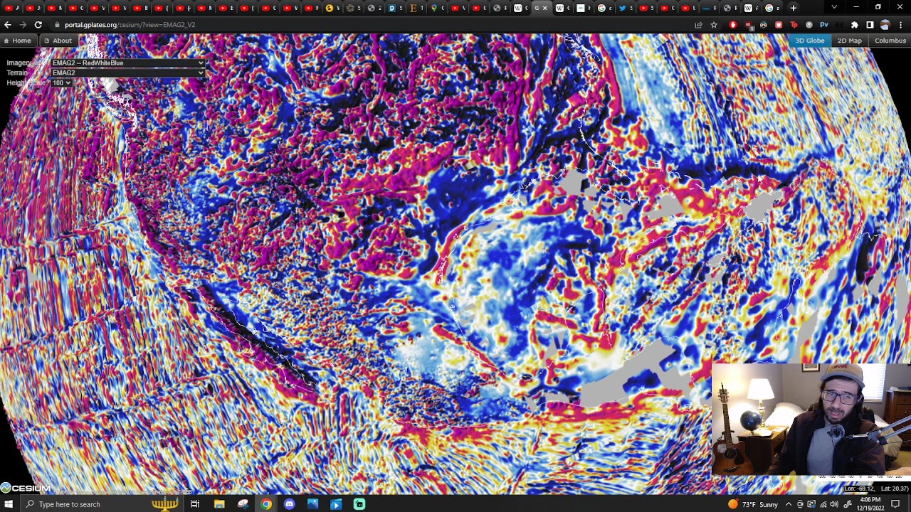Viewport: 911px width, 512px height.
Task: Open the Windows Start menu
Action: click(x=9, y=504)
